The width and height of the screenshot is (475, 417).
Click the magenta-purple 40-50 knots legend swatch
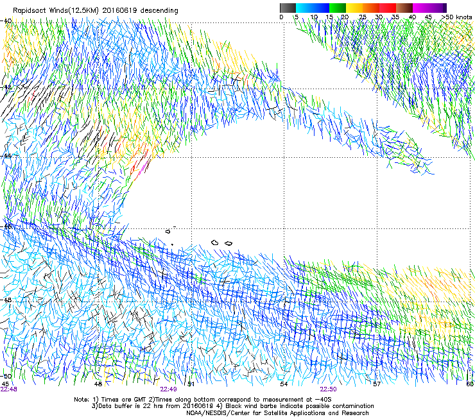point(429,8)
